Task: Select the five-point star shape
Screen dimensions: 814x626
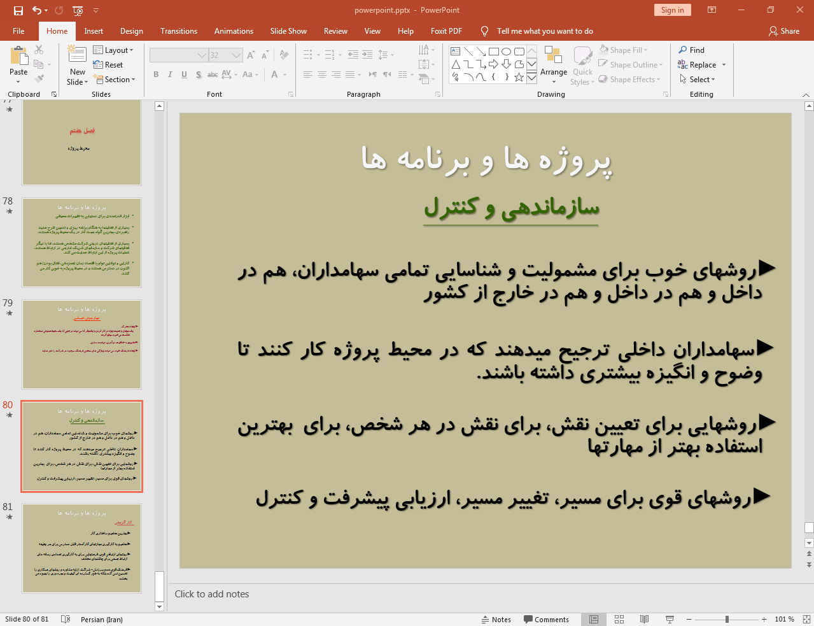Action: pos(519,77)
